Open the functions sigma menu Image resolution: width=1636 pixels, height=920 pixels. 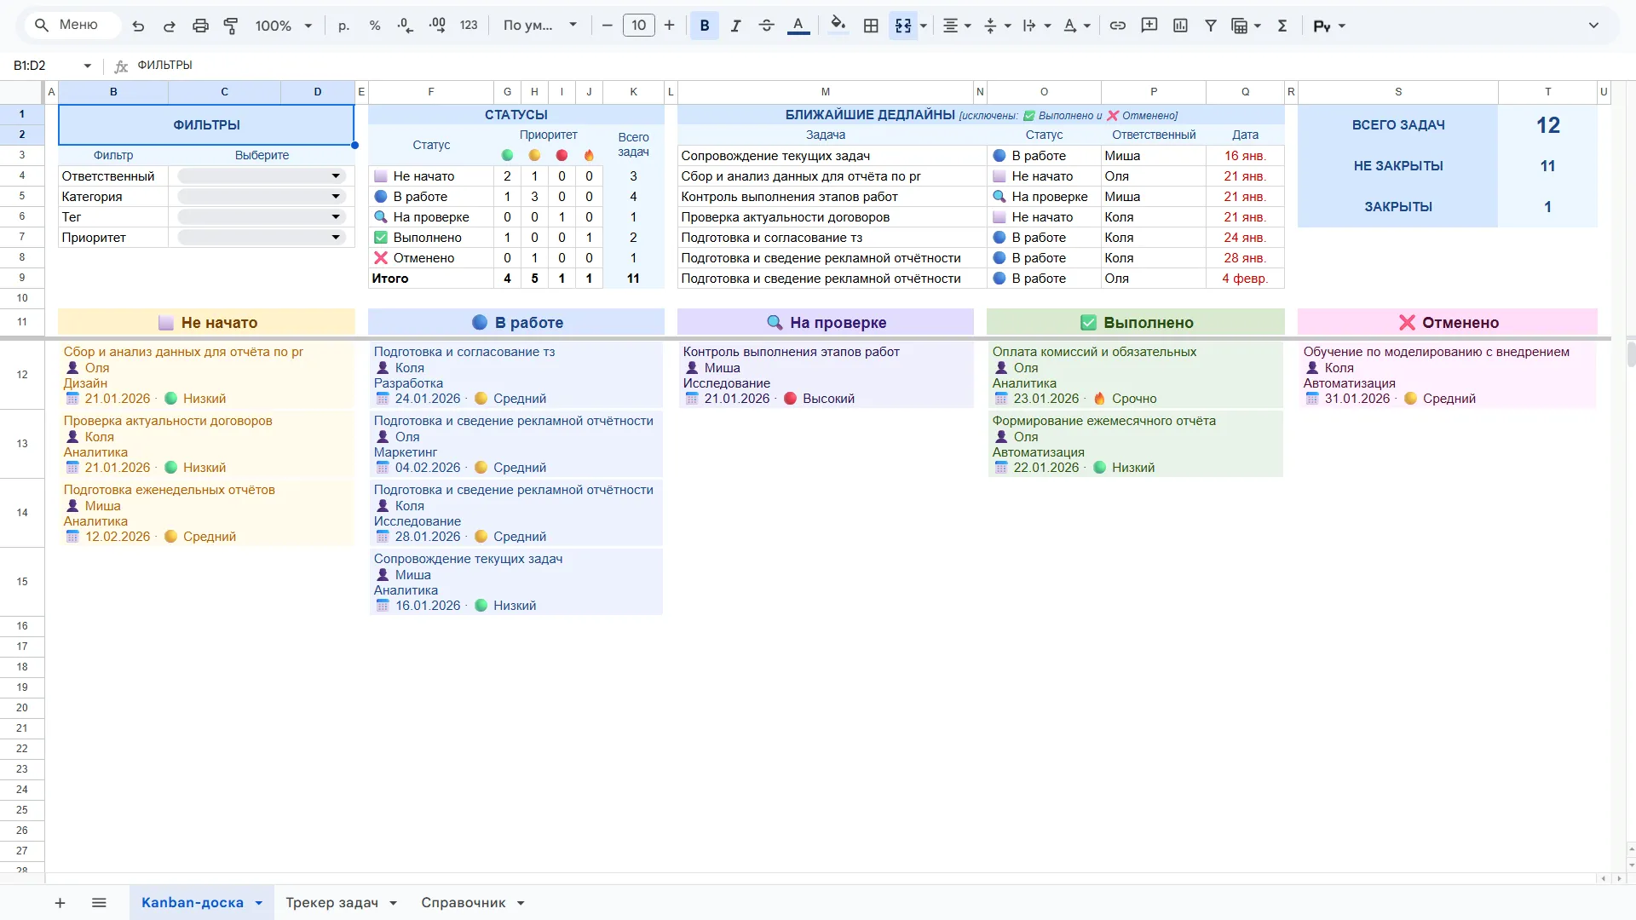point(1282,26)
